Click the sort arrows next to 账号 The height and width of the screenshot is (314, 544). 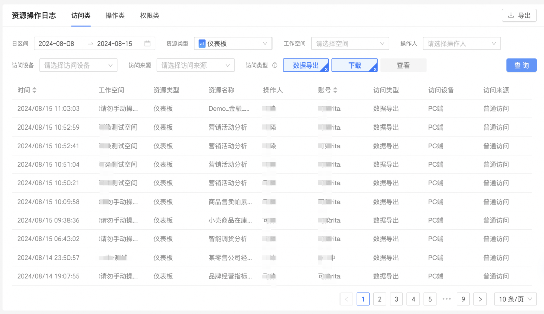click(x=335, y=90)
